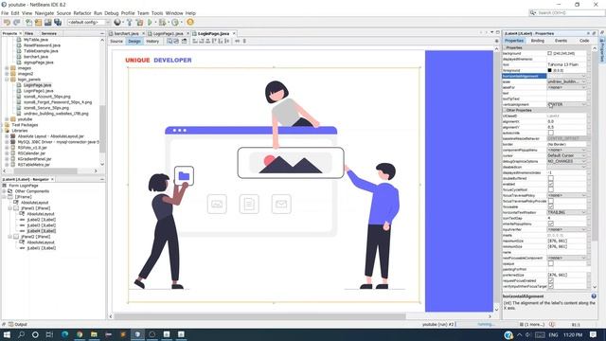Click the Output button in status bar

pos(18,324)
